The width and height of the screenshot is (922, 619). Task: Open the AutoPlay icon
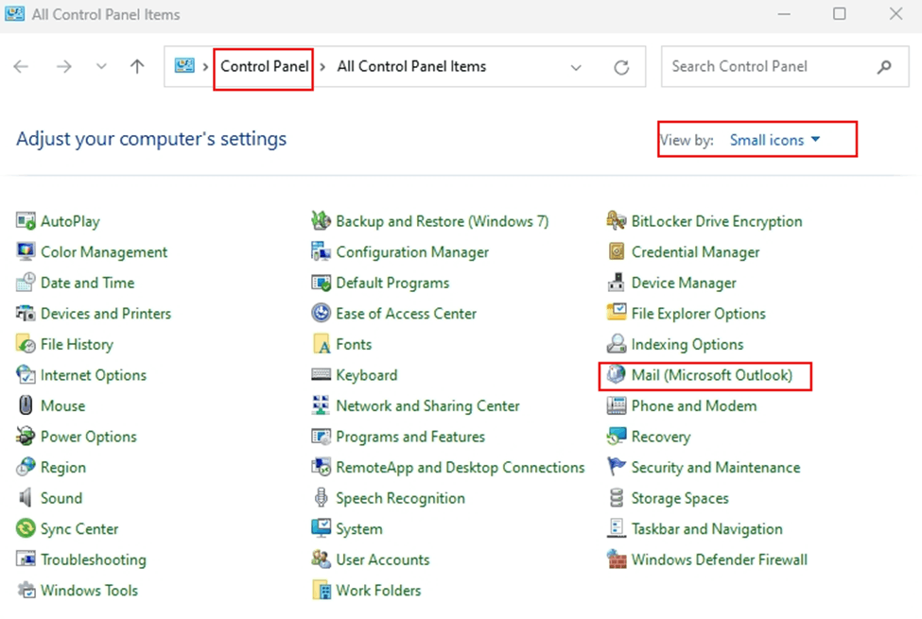point(26,222)
